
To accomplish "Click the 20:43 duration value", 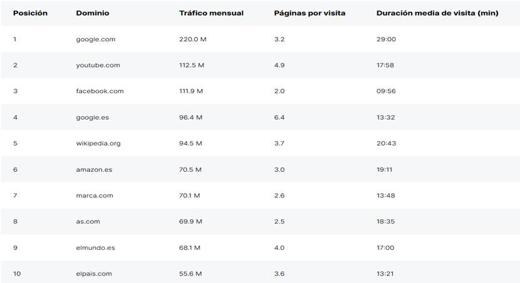I will [x=385, y=143].
